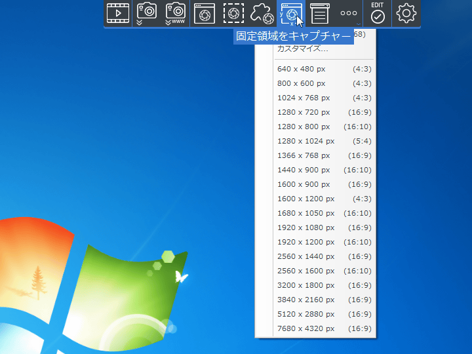Open settings gear icon
The width and height of the screenshot is (472, 354).
(x=406, y=13)
